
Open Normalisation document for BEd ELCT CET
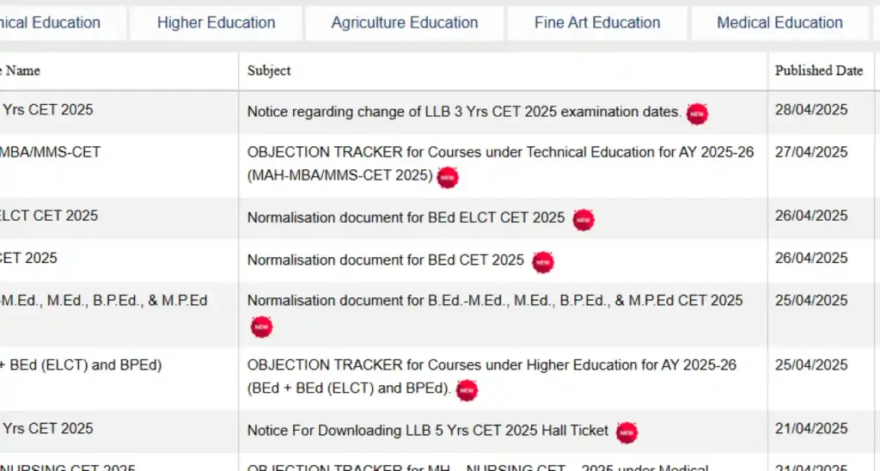[406, 217]
